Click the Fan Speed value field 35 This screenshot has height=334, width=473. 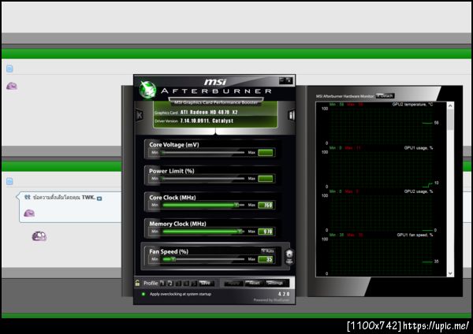[266, 259]
